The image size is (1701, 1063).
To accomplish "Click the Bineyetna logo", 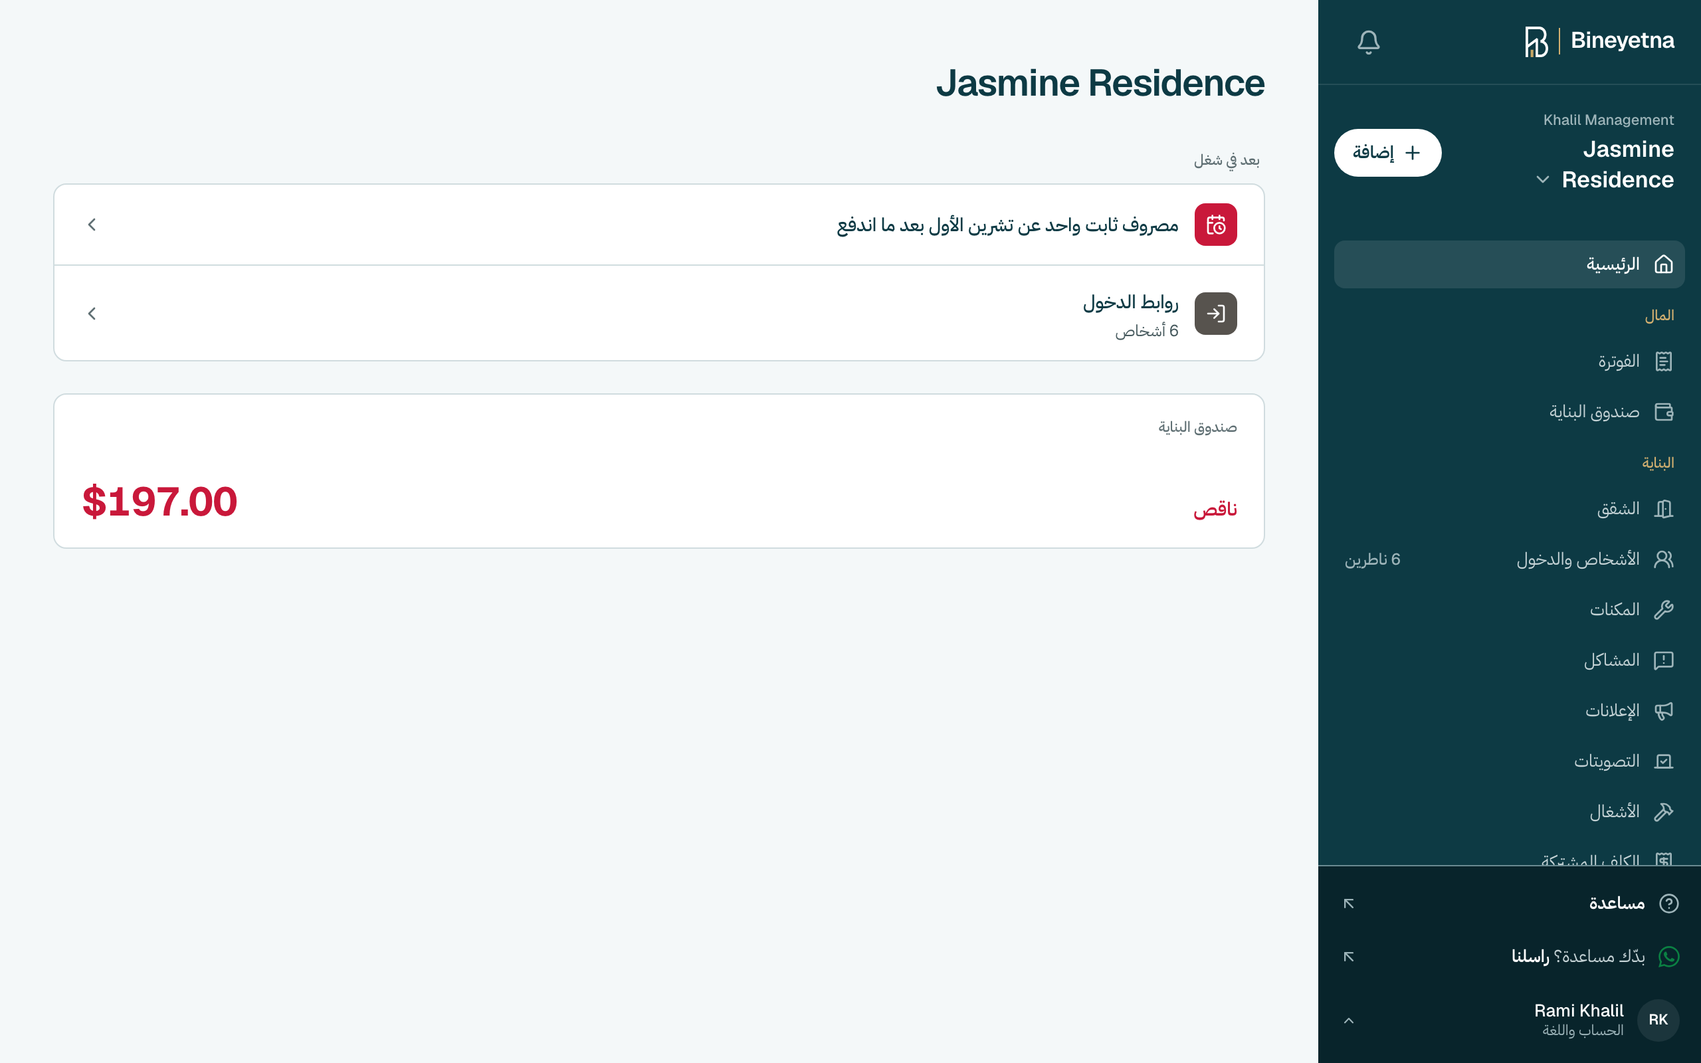I will click(1599, 41).
